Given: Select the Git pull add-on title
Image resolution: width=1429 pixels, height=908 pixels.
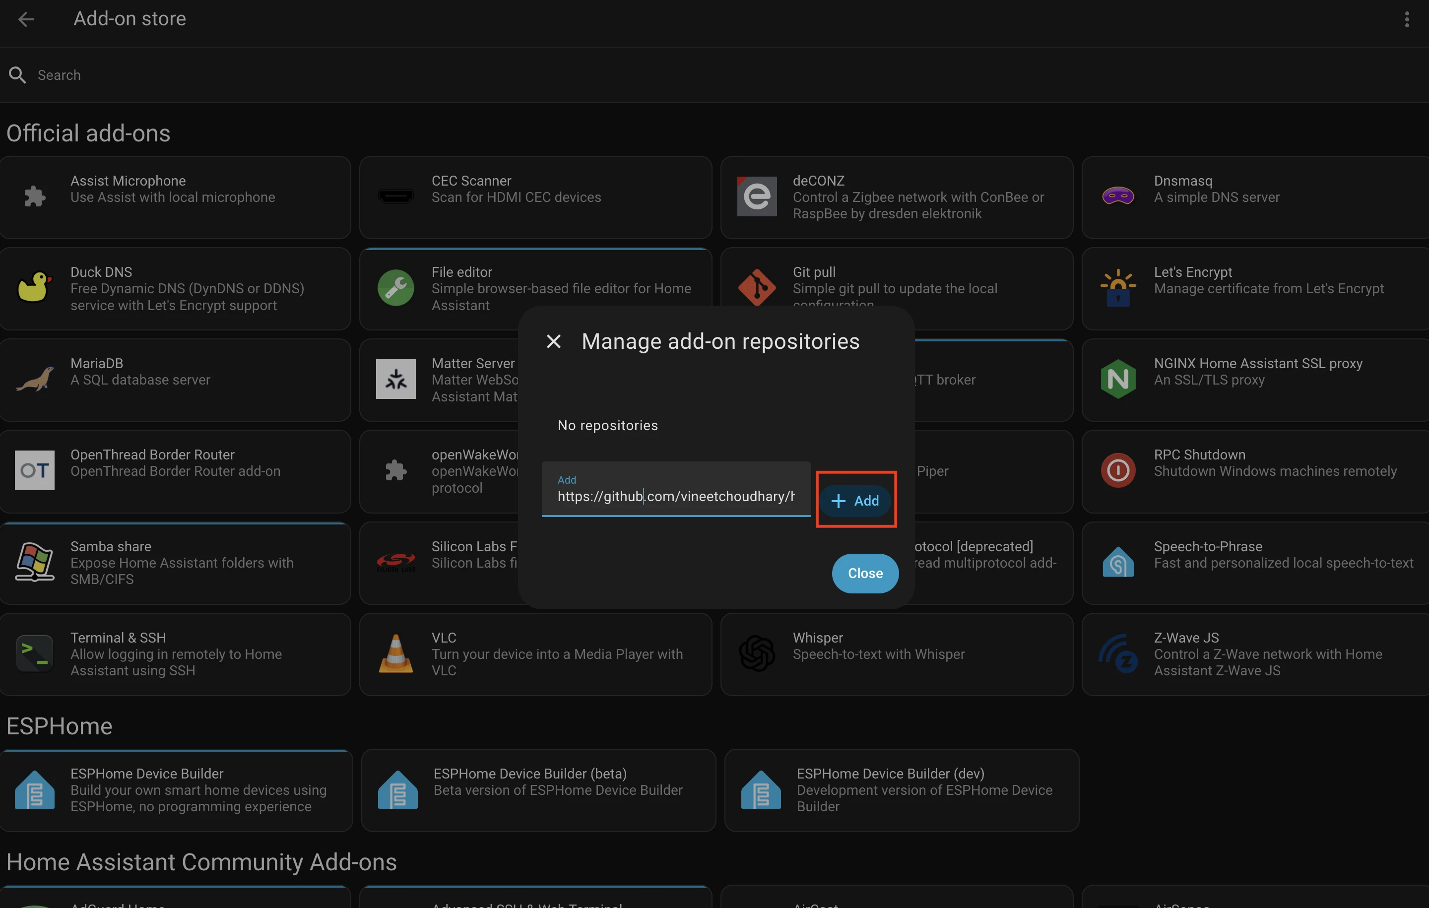Looking at the screenshot, I should point(814,272).
